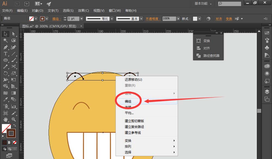The height and width of the screenshot is (159, 272).
Task: Select the Gradient tool
Action: 14,93
